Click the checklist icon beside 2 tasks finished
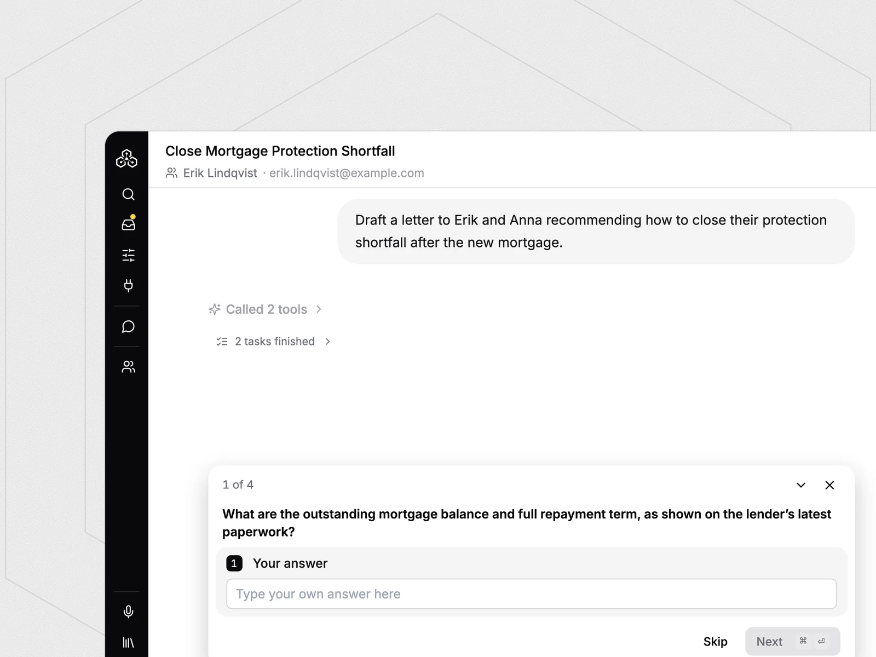The width and height of the screenshot is (876, 657). 222,342
